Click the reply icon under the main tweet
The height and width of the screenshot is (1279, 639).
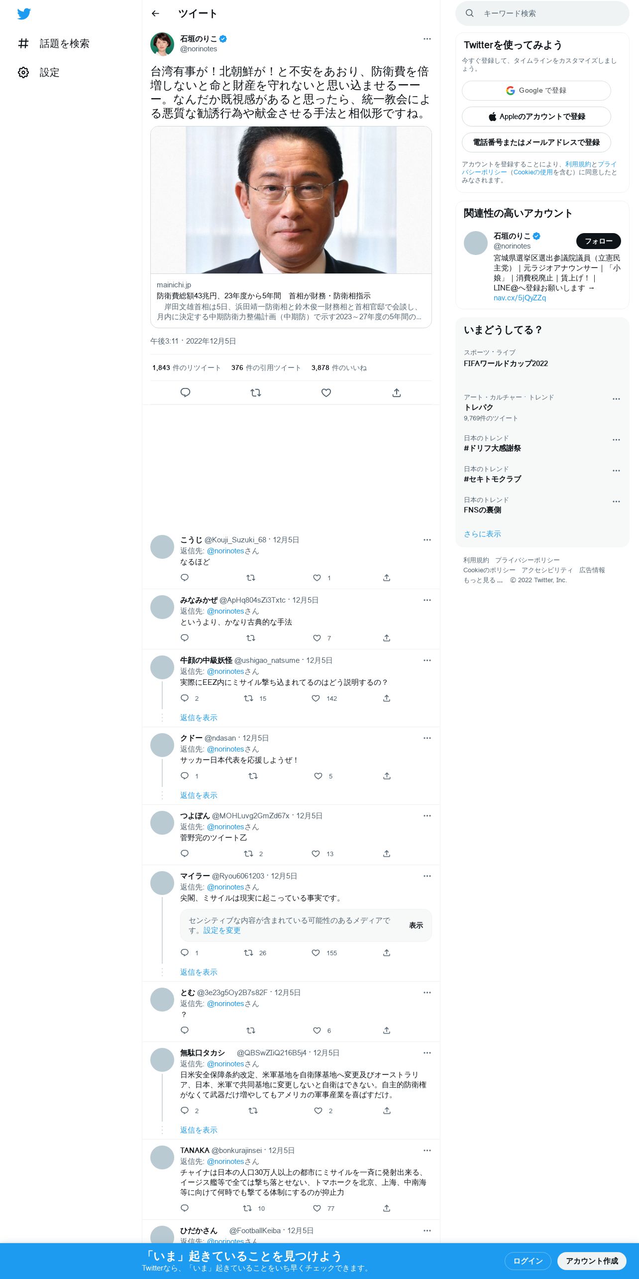185,392
